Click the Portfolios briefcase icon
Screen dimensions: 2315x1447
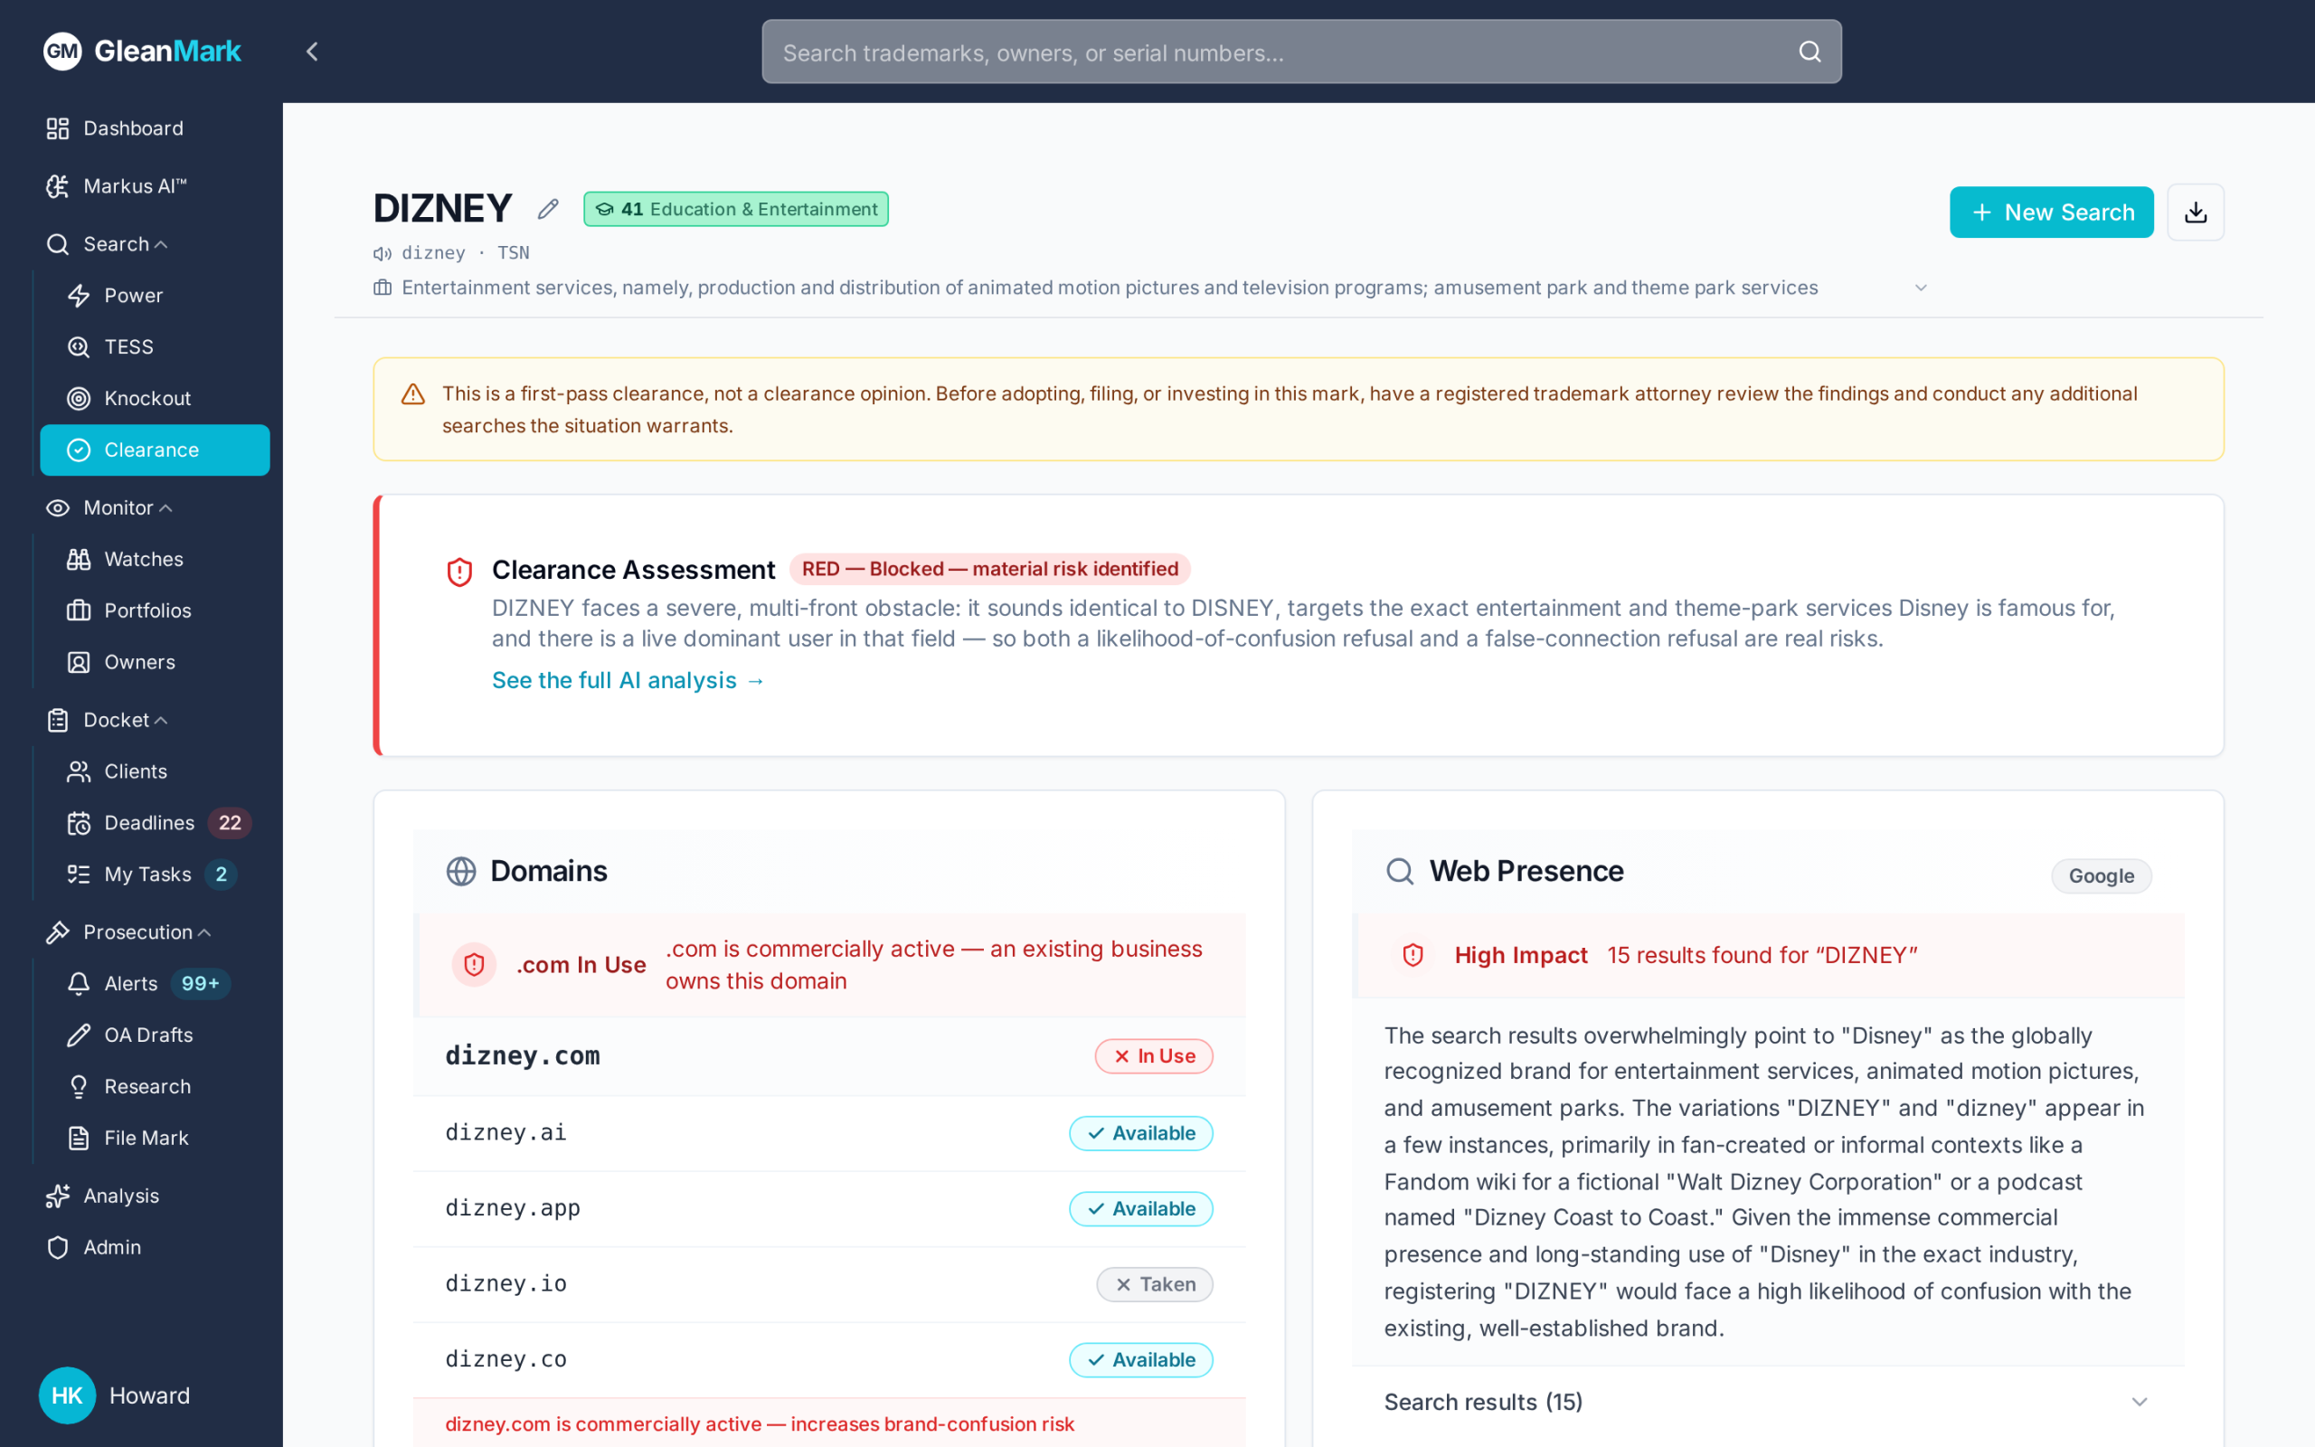point(80,610)
